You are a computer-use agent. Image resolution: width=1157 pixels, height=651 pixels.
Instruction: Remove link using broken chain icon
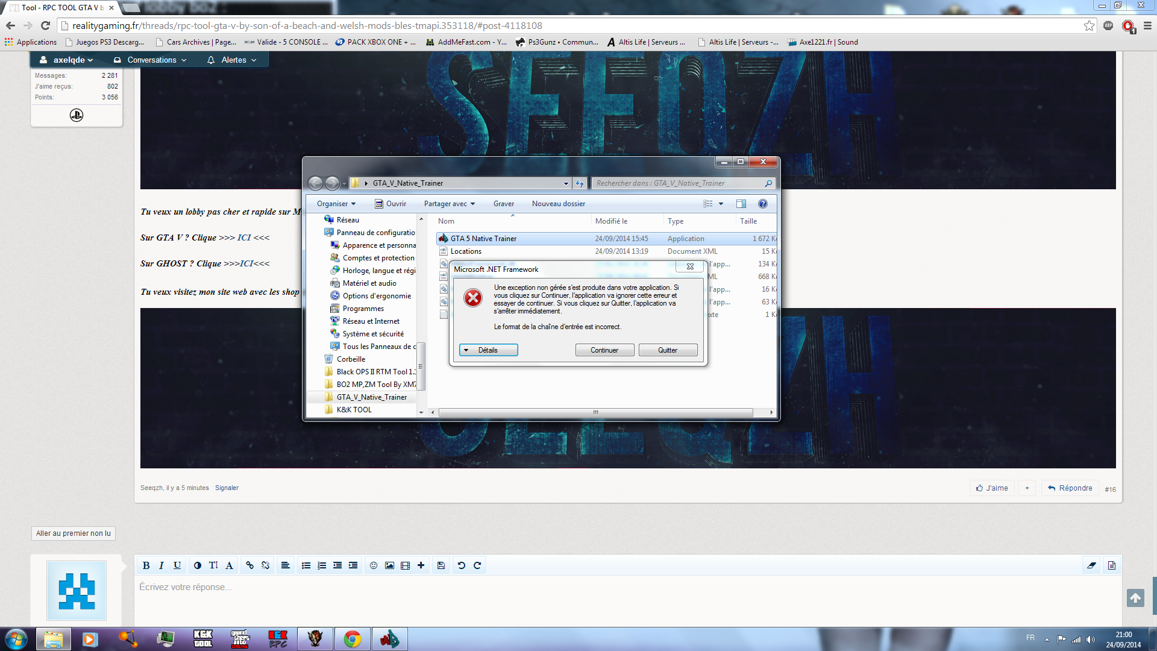[265, 565]
